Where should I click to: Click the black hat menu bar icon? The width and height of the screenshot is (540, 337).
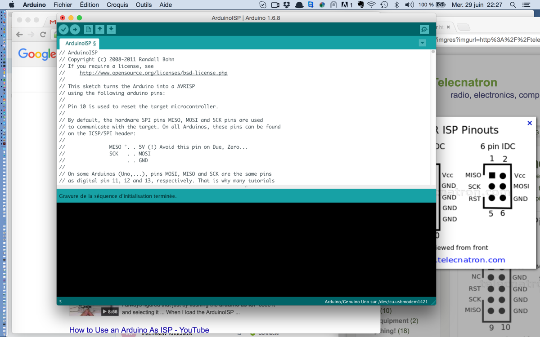click(x=299, y=5)
